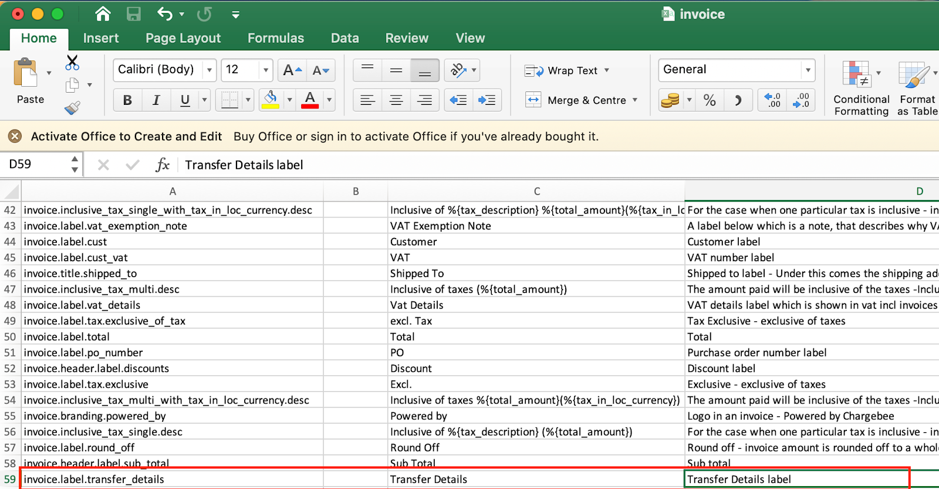Click the Increase Font Size icon
Screen dimensions: 939x489
(292, 70)
